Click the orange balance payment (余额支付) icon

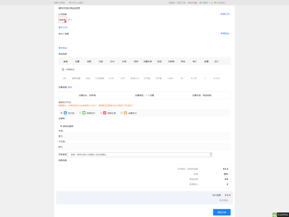tap(125, 113)
